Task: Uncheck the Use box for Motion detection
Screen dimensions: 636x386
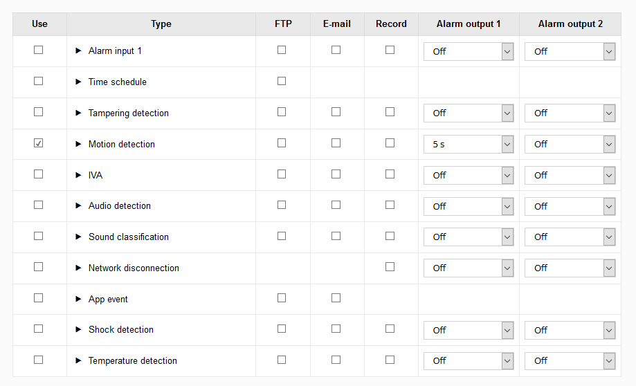Action: 39,143
